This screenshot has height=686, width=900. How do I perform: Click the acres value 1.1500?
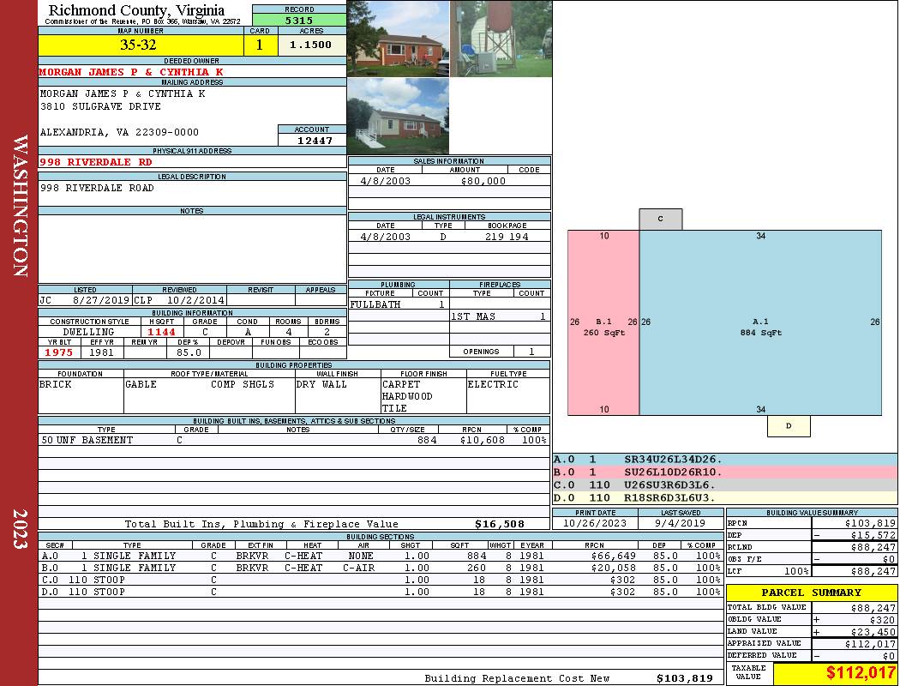click(310, 45)
